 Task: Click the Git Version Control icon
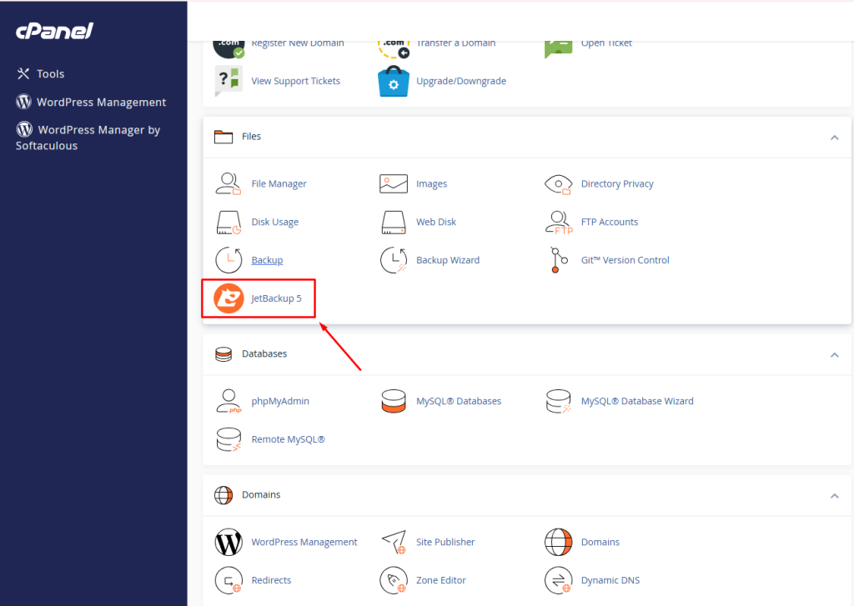coord(558,260)
